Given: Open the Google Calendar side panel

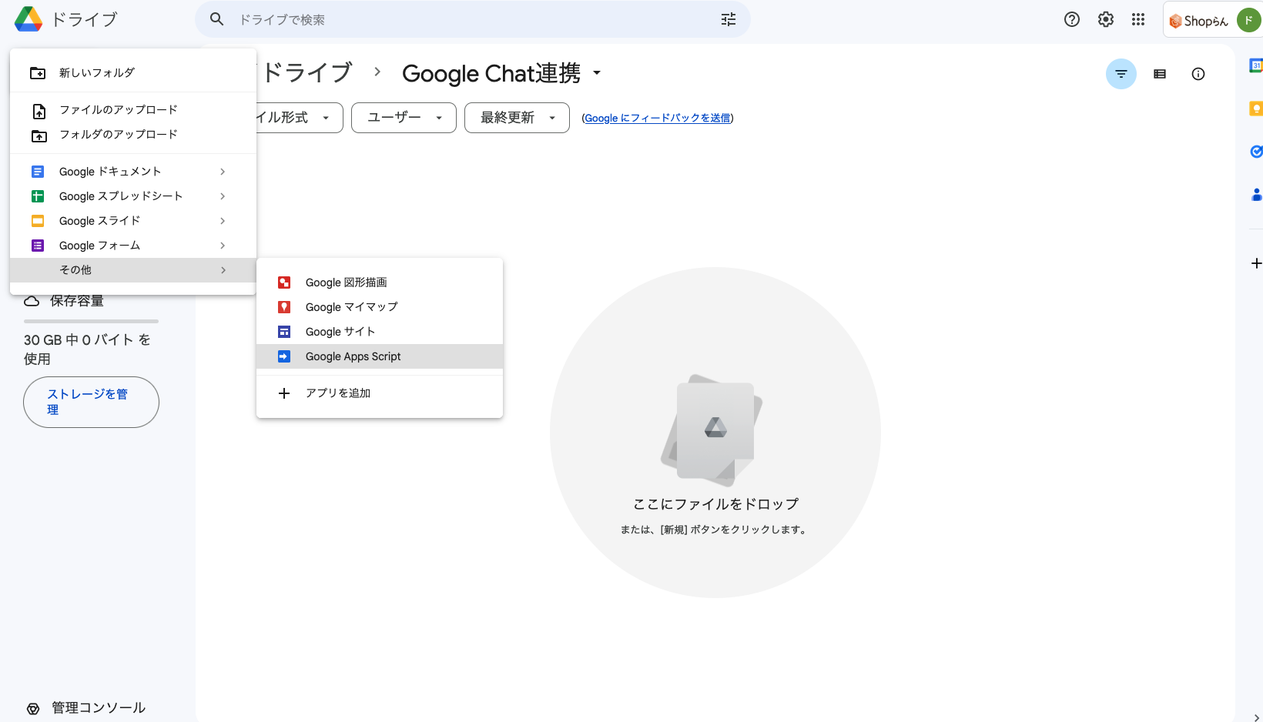Looking at the screenshot, I should pyautogui.click(x=1255, y=66).
